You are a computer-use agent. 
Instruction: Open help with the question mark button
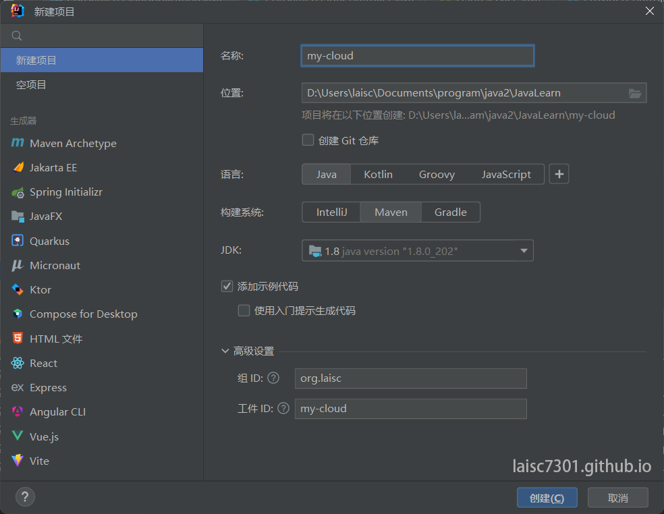pyautogui.click(x=25, y=497)
